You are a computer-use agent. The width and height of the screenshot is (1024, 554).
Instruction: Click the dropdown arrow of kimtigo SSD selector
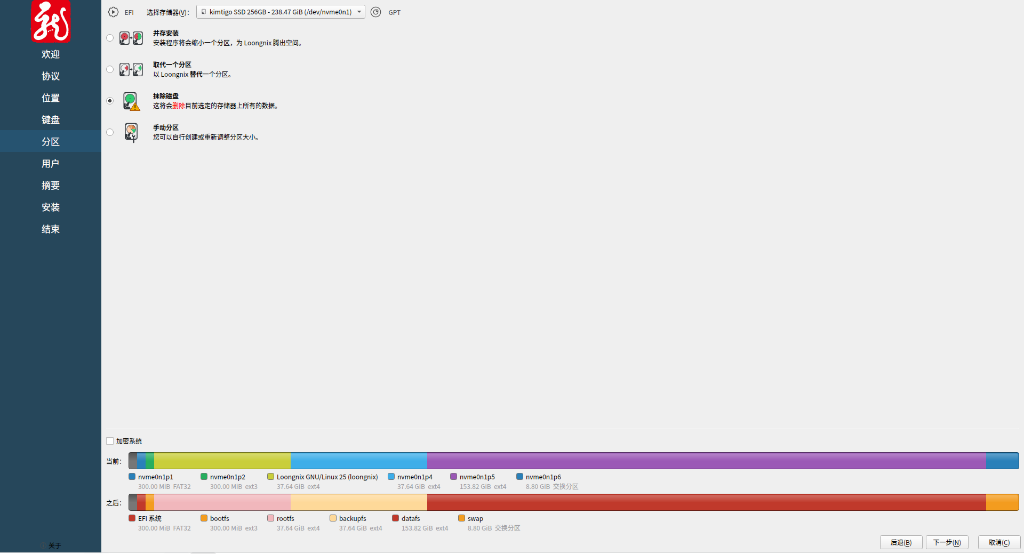(359, 12)
